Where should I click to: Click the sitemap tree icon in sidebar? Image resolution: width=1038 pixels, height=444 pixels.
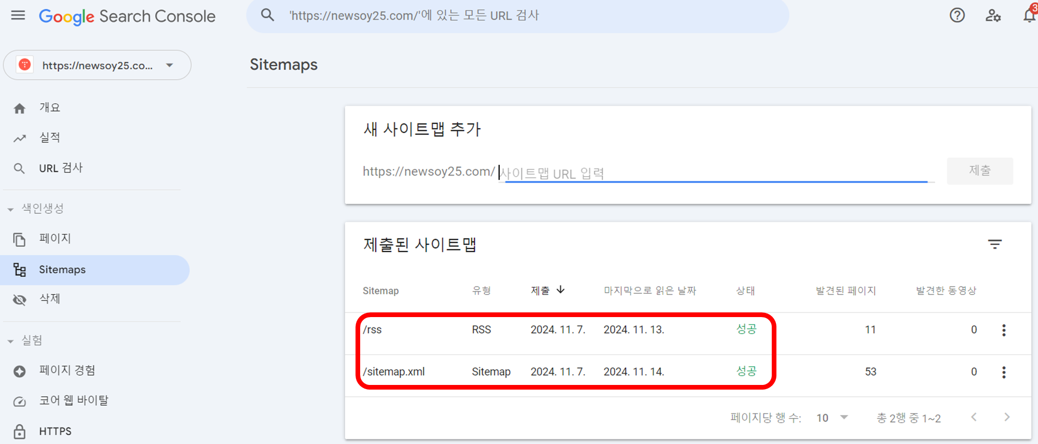[20, 269]
